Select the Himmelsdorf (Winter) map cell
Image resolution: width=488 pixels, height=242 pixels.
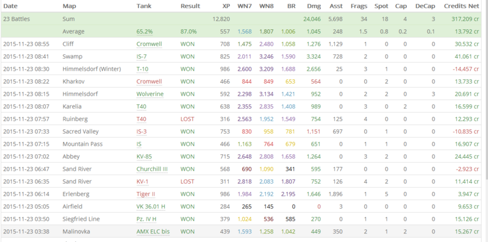(x=91, y=69)
